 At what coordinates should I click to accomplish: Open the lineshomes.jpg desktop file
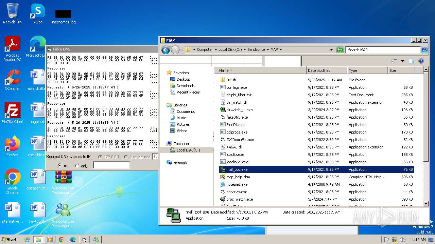click(63, 16)
